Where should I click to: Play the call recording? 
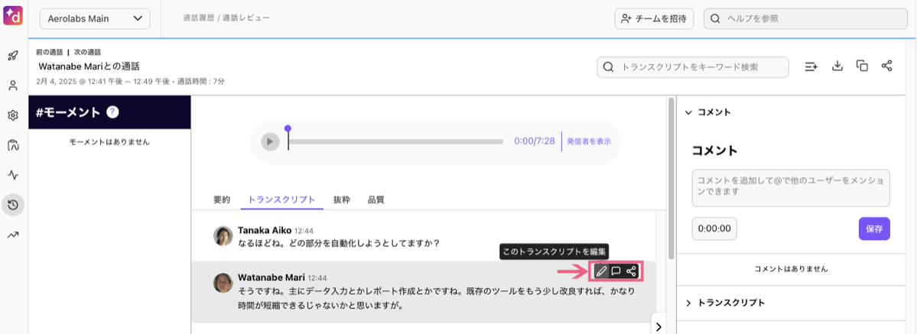[x=270, y=141]
